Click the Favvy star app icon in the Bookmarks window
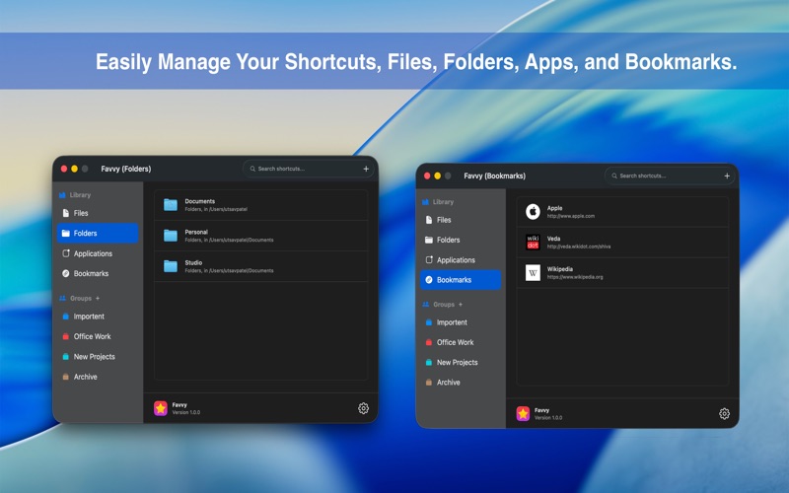Image resolution: width=789 pixels, height=493 pixels. (523, 414)
